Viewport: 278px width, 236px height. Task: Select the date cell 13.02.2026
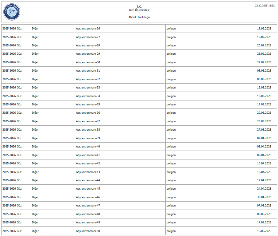tap(264, 29)
